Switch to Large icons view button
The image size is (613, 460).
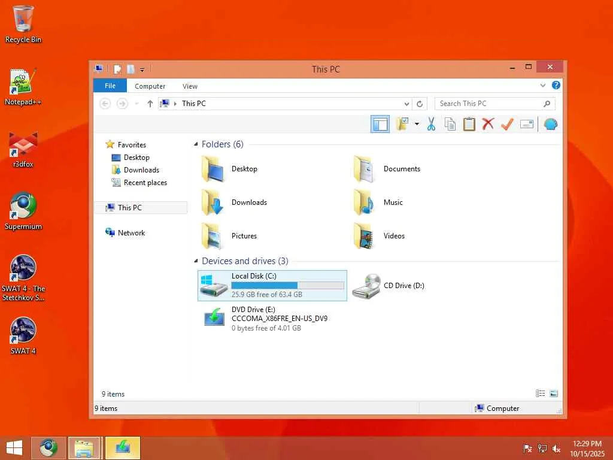pyautogui.click(x=554, y=394)
